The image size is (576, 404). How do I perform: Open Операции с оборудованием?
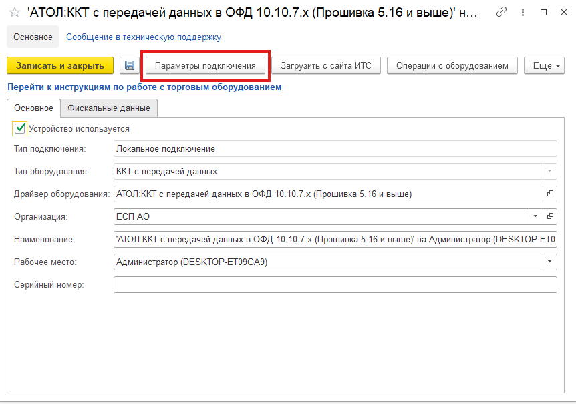[452, 65]
